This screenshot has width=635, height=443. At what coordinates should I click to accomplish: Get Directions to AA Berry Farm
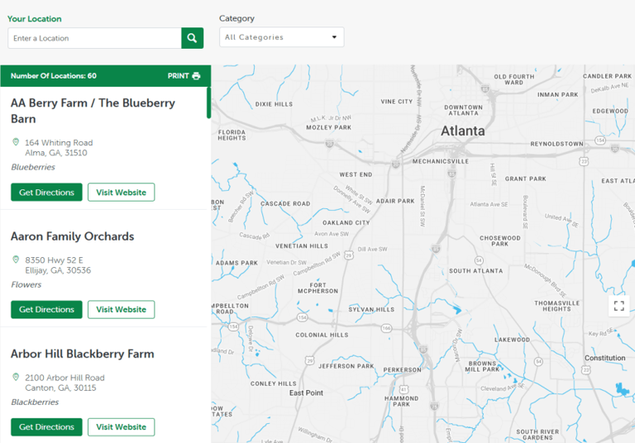(46, 193)
